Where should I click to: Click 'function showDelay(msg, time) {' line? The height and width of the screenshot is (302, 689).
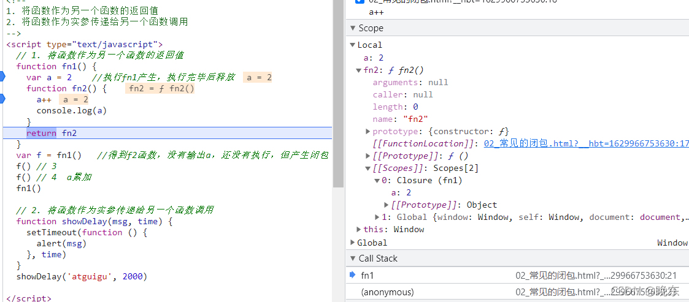[94, 221]
